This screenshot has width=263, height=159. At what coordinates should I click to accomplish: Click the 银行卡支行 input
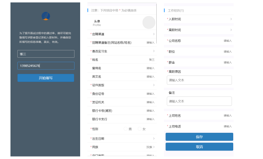pos(150,119)
